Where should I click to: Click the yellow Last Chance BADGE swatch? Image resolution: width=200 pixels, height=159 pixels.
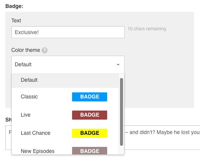click(89, 133)
